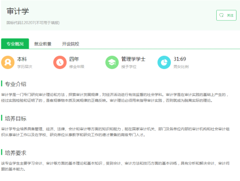Open the 开设院校 tab
This screenshot has height=181, width=240.
70,44
